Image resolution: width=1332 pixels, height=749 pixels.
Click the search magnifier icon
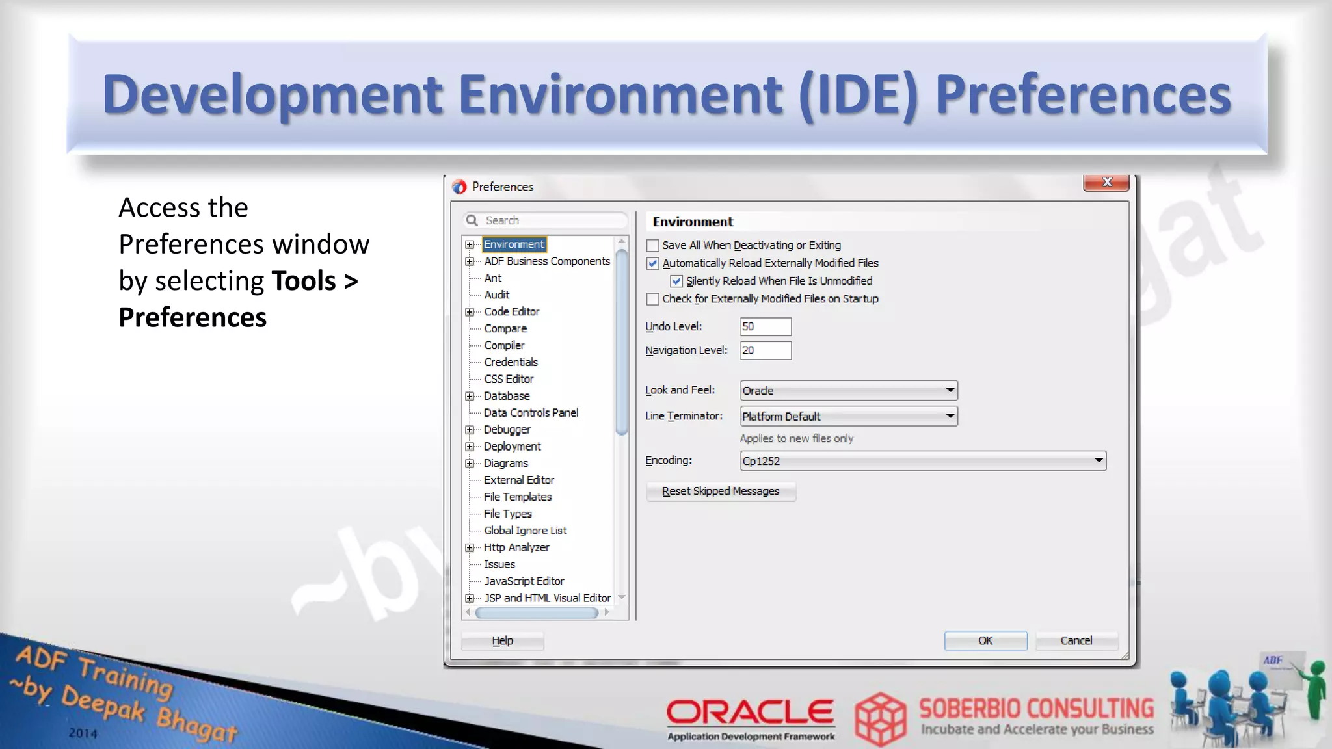point(472,220)
